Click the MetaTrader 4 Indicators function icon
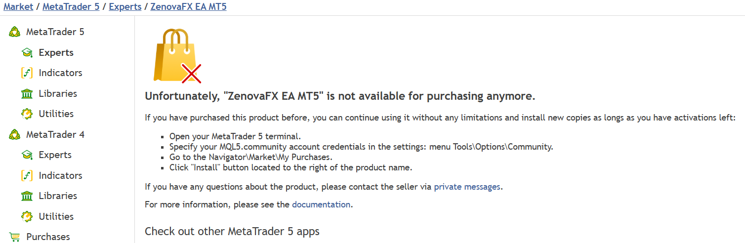The width and height of the screenshot is (745, 243). pyautogui.click(x=27, y=176)
